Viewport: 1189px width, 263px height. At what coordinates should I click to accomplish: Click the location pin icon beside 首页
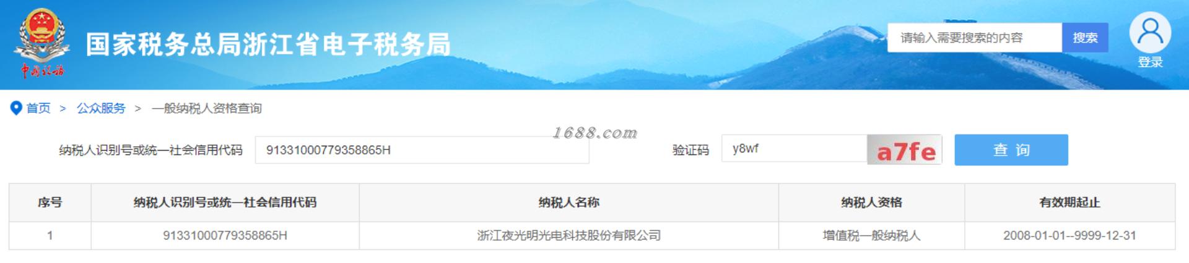pyautogui.click(x=16, y=108)
